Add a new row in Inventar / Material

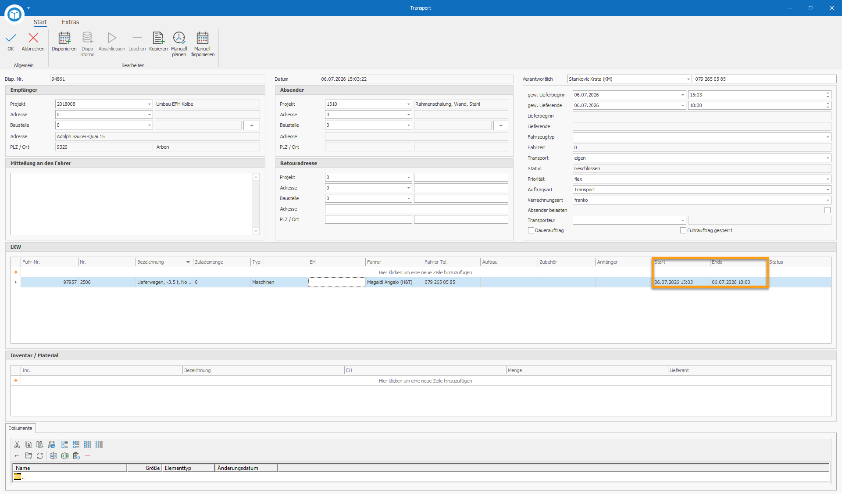[425, 381]
